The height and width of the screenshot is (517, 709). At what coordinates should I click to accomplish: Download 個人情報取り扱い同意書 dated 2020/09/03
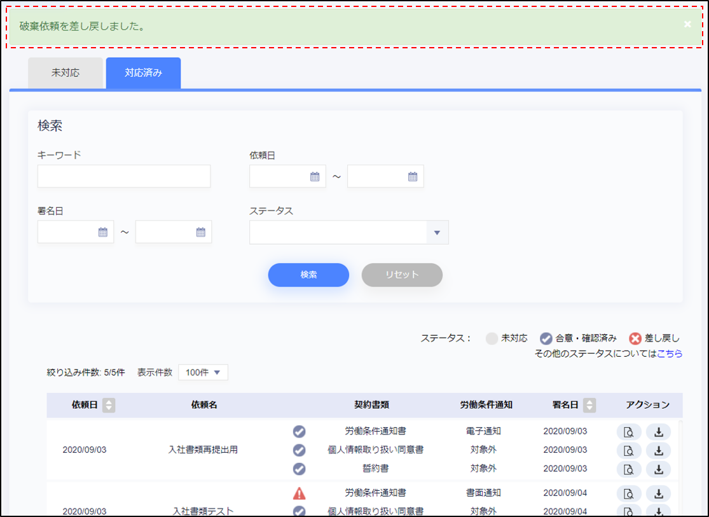pyautogui.click(x=658, y=451)
